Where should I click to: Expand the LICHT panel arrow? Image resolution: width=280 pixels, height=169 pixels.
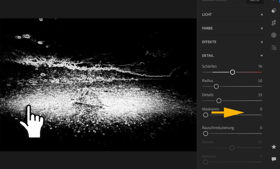click(x=262, y=15)
